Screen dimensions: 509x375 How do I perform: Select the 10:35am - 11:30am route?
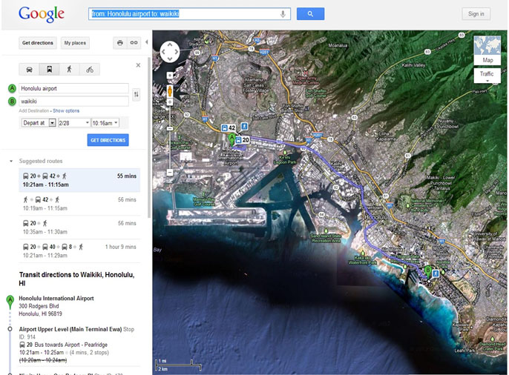click(79, 228)
